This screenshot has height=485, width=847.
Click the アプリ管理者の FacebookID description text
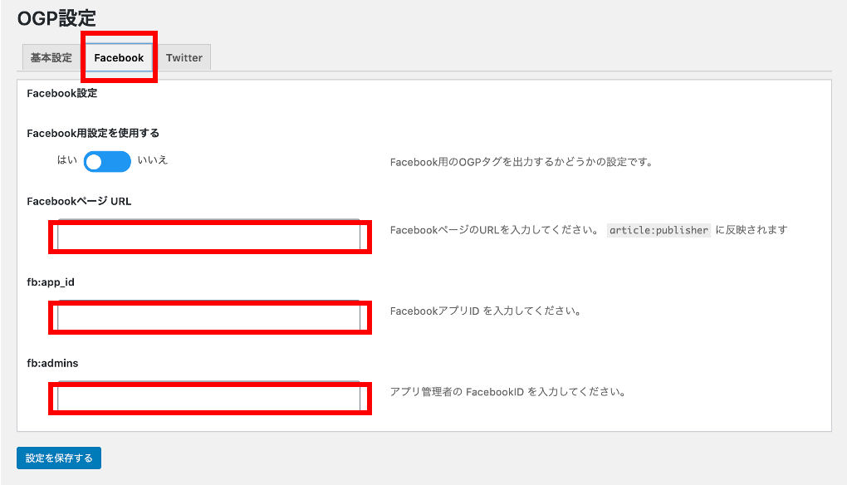pos(507,391)
